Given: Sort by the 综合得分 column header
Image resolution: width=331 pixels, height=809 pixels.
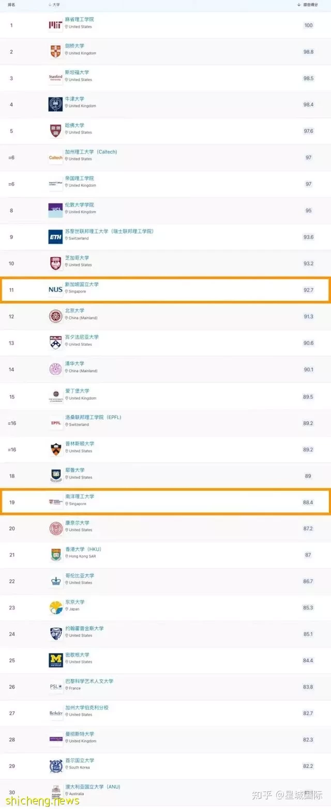Looking at the screenshot, I should pyautogui.click(x=306, y=4).
